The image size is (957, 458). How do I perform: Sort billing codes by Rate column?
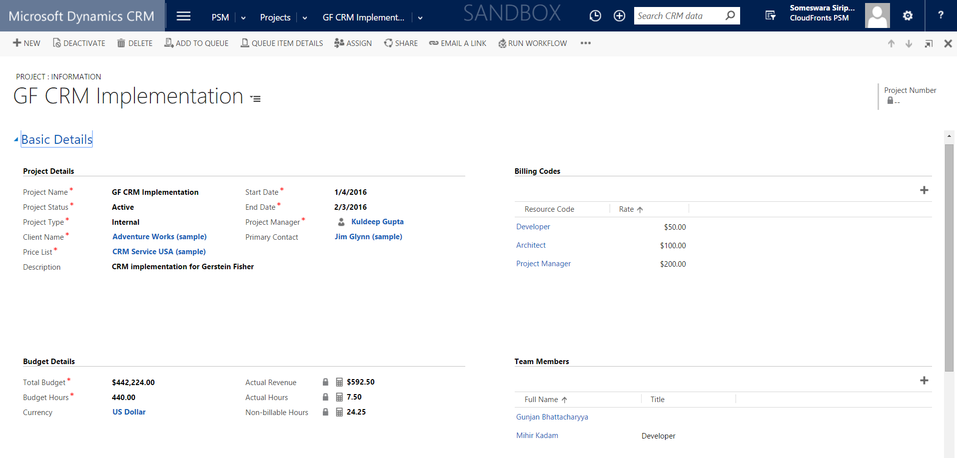tap(631, 209)
